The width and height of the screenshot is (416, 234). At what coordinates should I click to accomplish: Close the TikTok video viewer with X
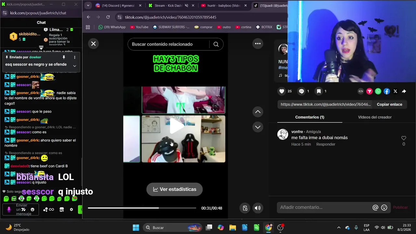point(93,44)
